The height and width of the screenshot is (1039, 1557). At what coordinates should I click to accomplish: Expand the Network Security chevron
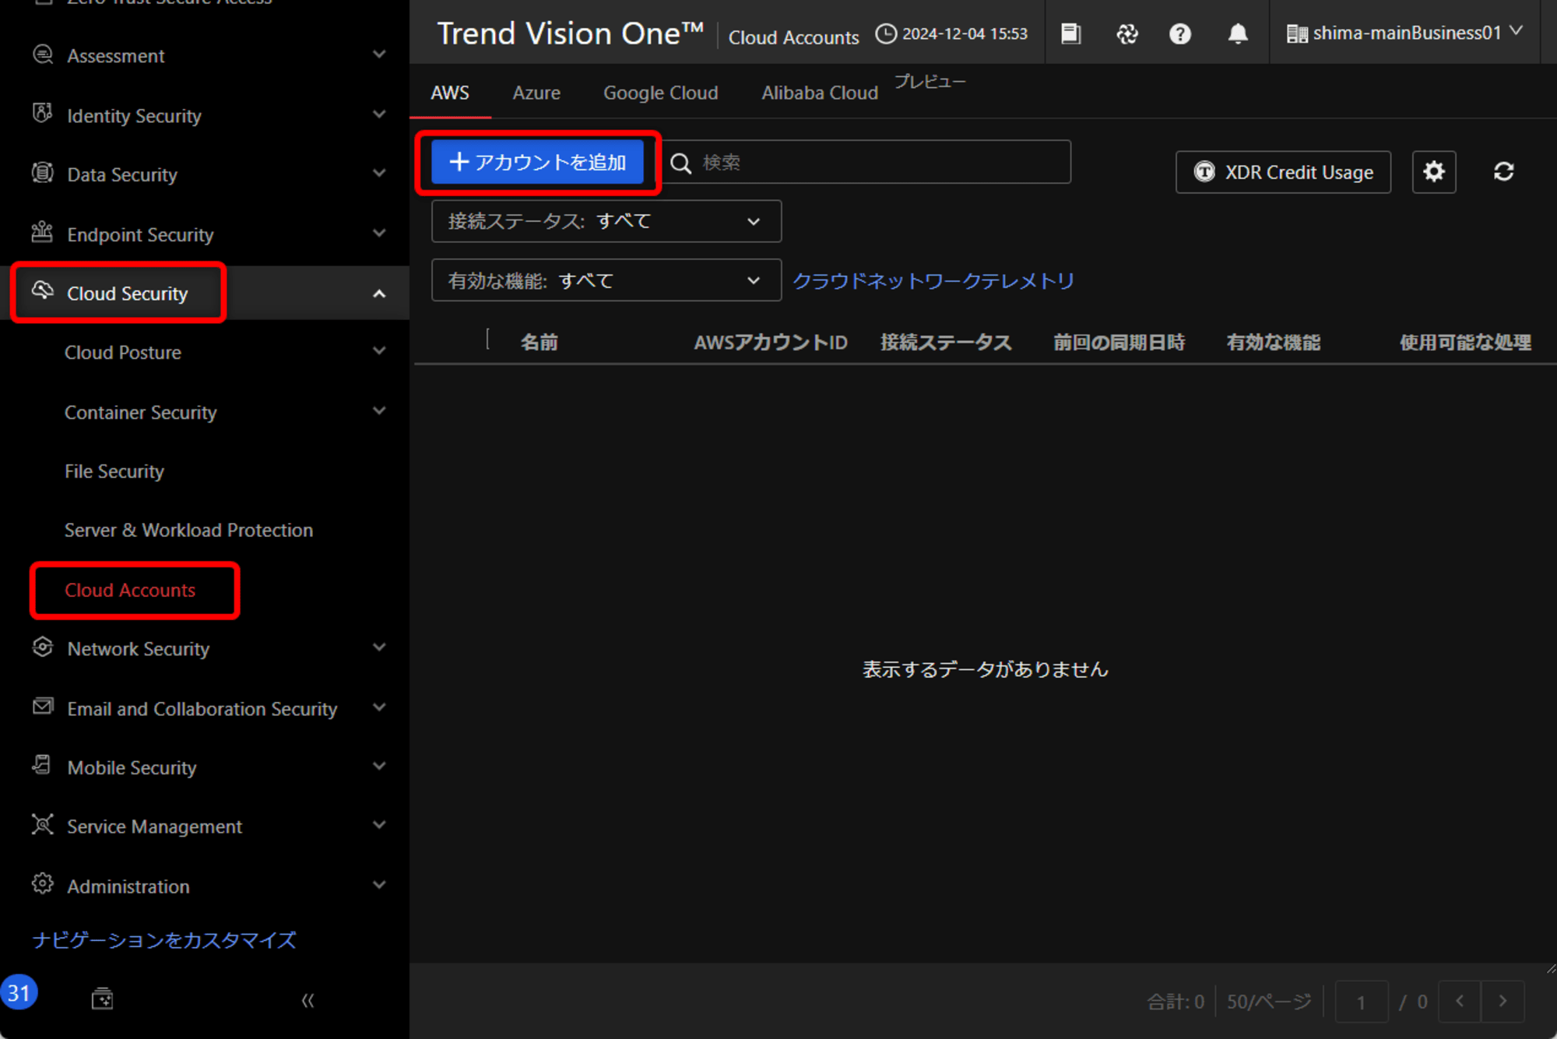[x=379, y=648]
